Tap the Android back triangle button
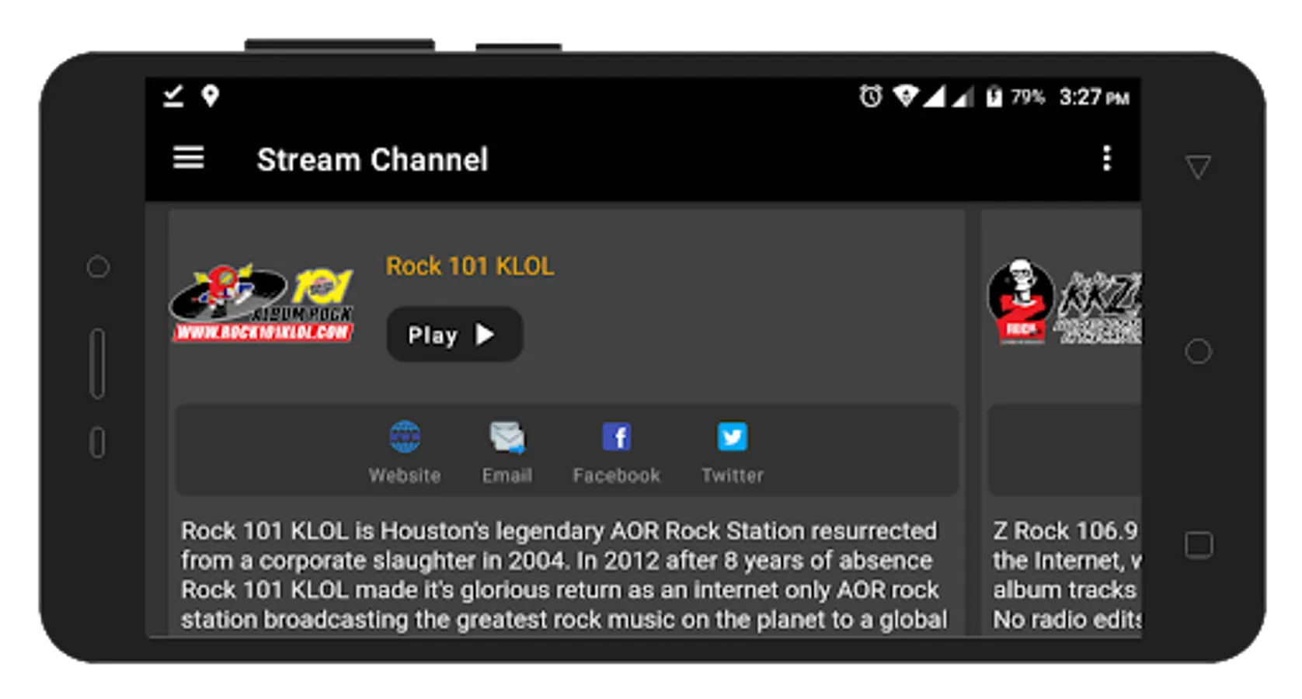Viewport: 1302px width, 699px height. pyautogui.click(x=1198, y=167)
